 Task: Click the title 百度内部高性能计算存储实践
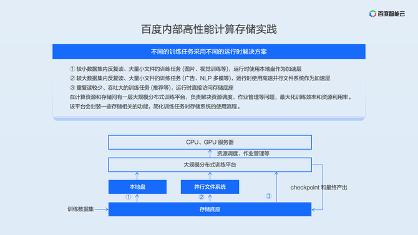tap(209, 29)
